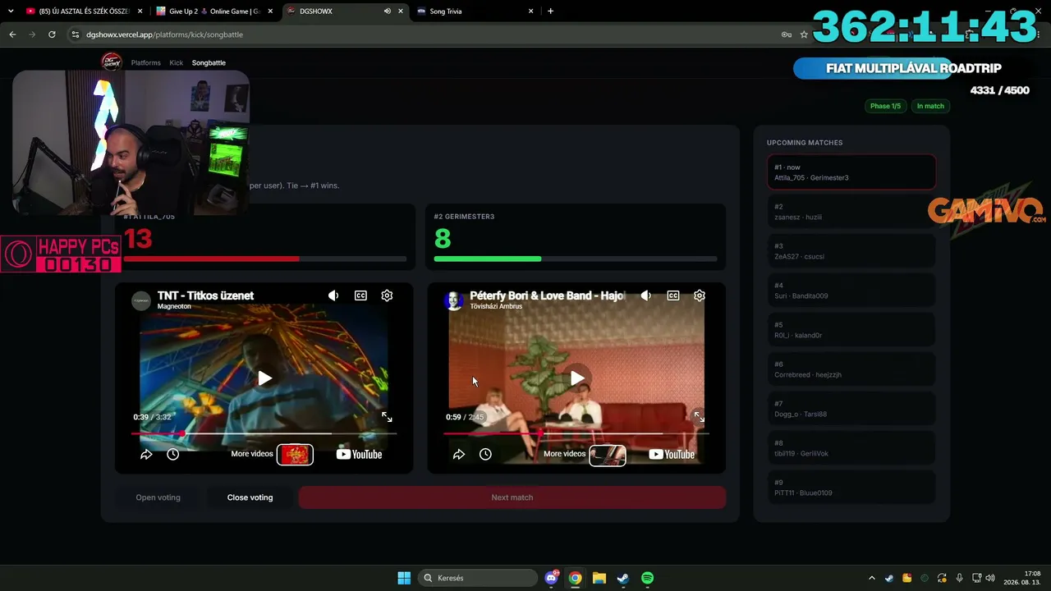
Task: Reload the current page
Action: click(52, 34)
